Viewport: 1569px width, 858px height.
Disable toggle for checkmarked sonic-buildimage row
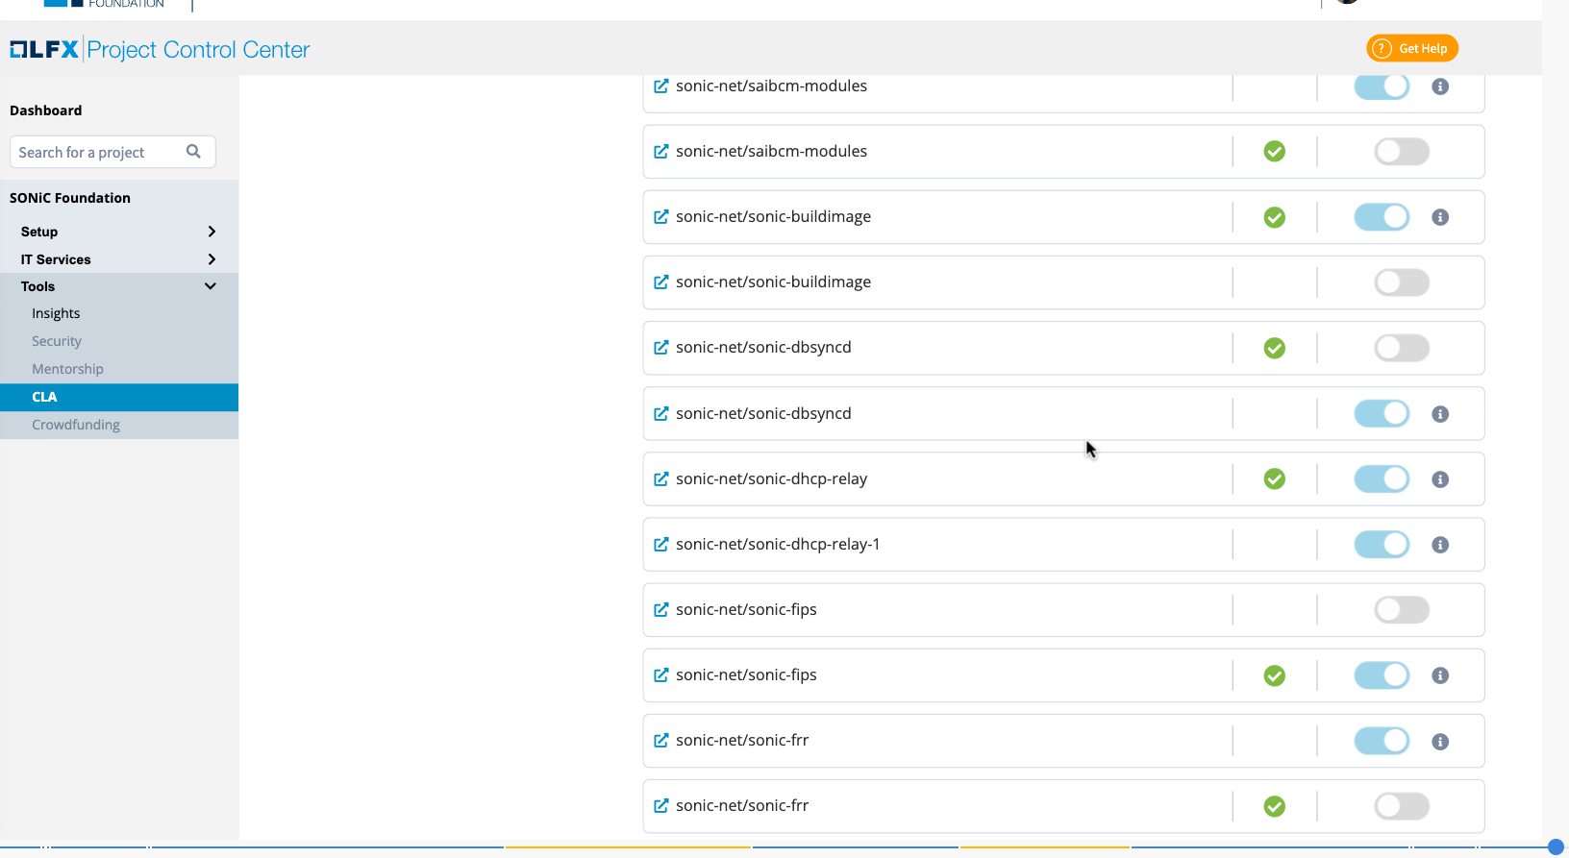click(1382, 217)
